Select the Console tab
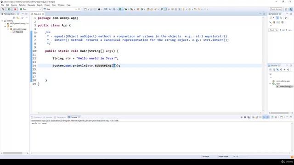The height and width of the screenshot is (165, 294). pyautogui.click(x=73, y=117)
